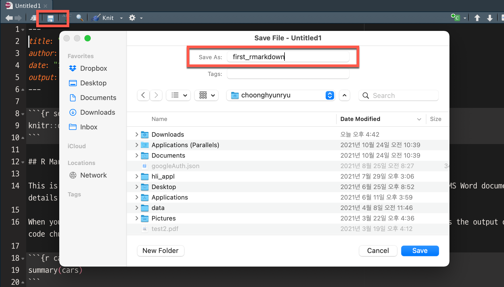Open Downloads in Favorites sidebar

pyautogui.click(x=92, y=112)
